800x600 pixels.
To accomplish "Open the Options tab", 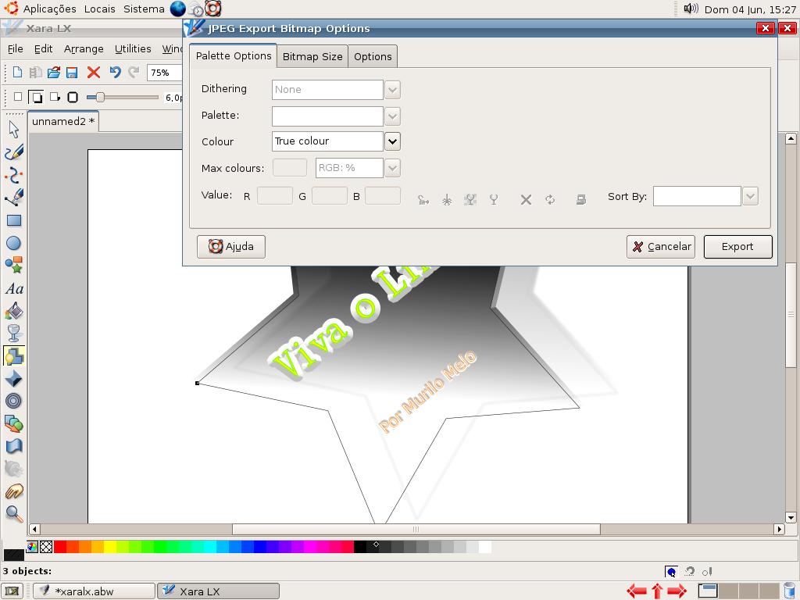I will [x=373, y=56].
